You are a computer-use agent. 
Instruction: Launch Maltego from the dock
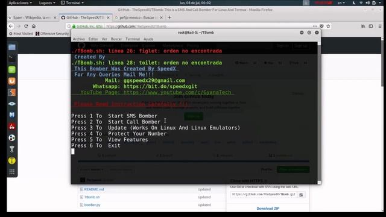click(x=12, y=115)
